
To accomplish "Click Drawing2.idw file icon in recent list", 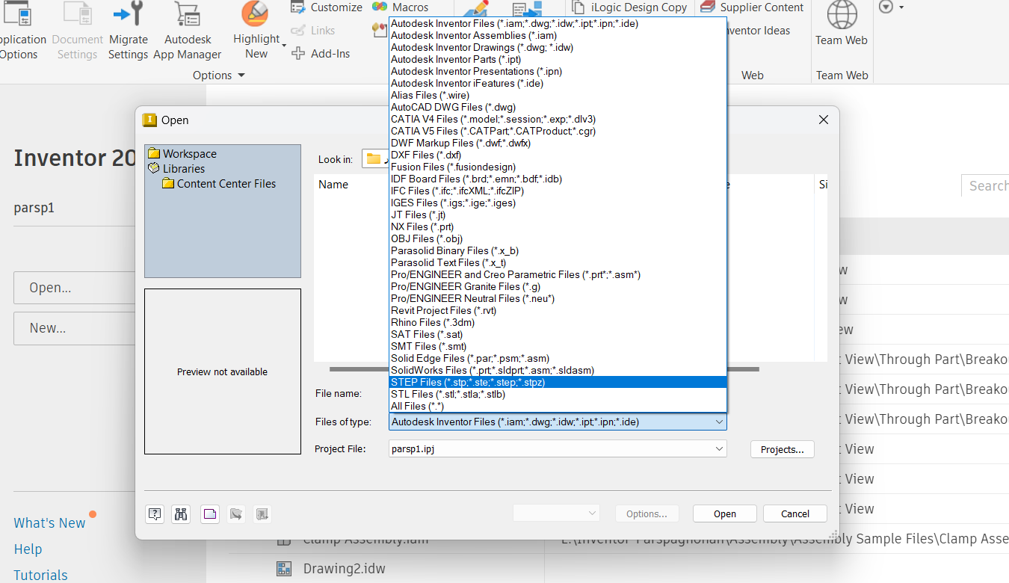I will coord(284,569).
